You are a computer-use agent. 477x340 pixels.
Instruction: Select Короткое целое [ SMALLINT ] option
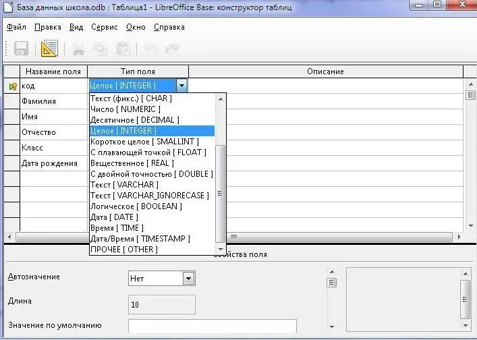[x=152, y=142]
